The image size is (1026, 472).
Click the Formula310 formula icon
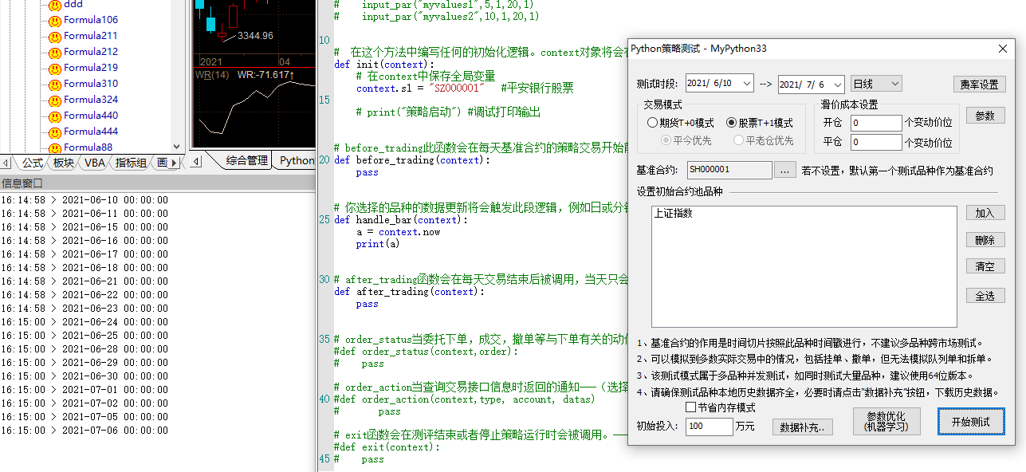point(54,85)
